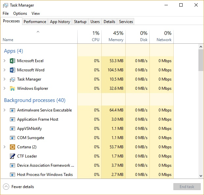
Task: Select the Microsoft Word row name
Action: pyautogui.click(x=31, y=70)
